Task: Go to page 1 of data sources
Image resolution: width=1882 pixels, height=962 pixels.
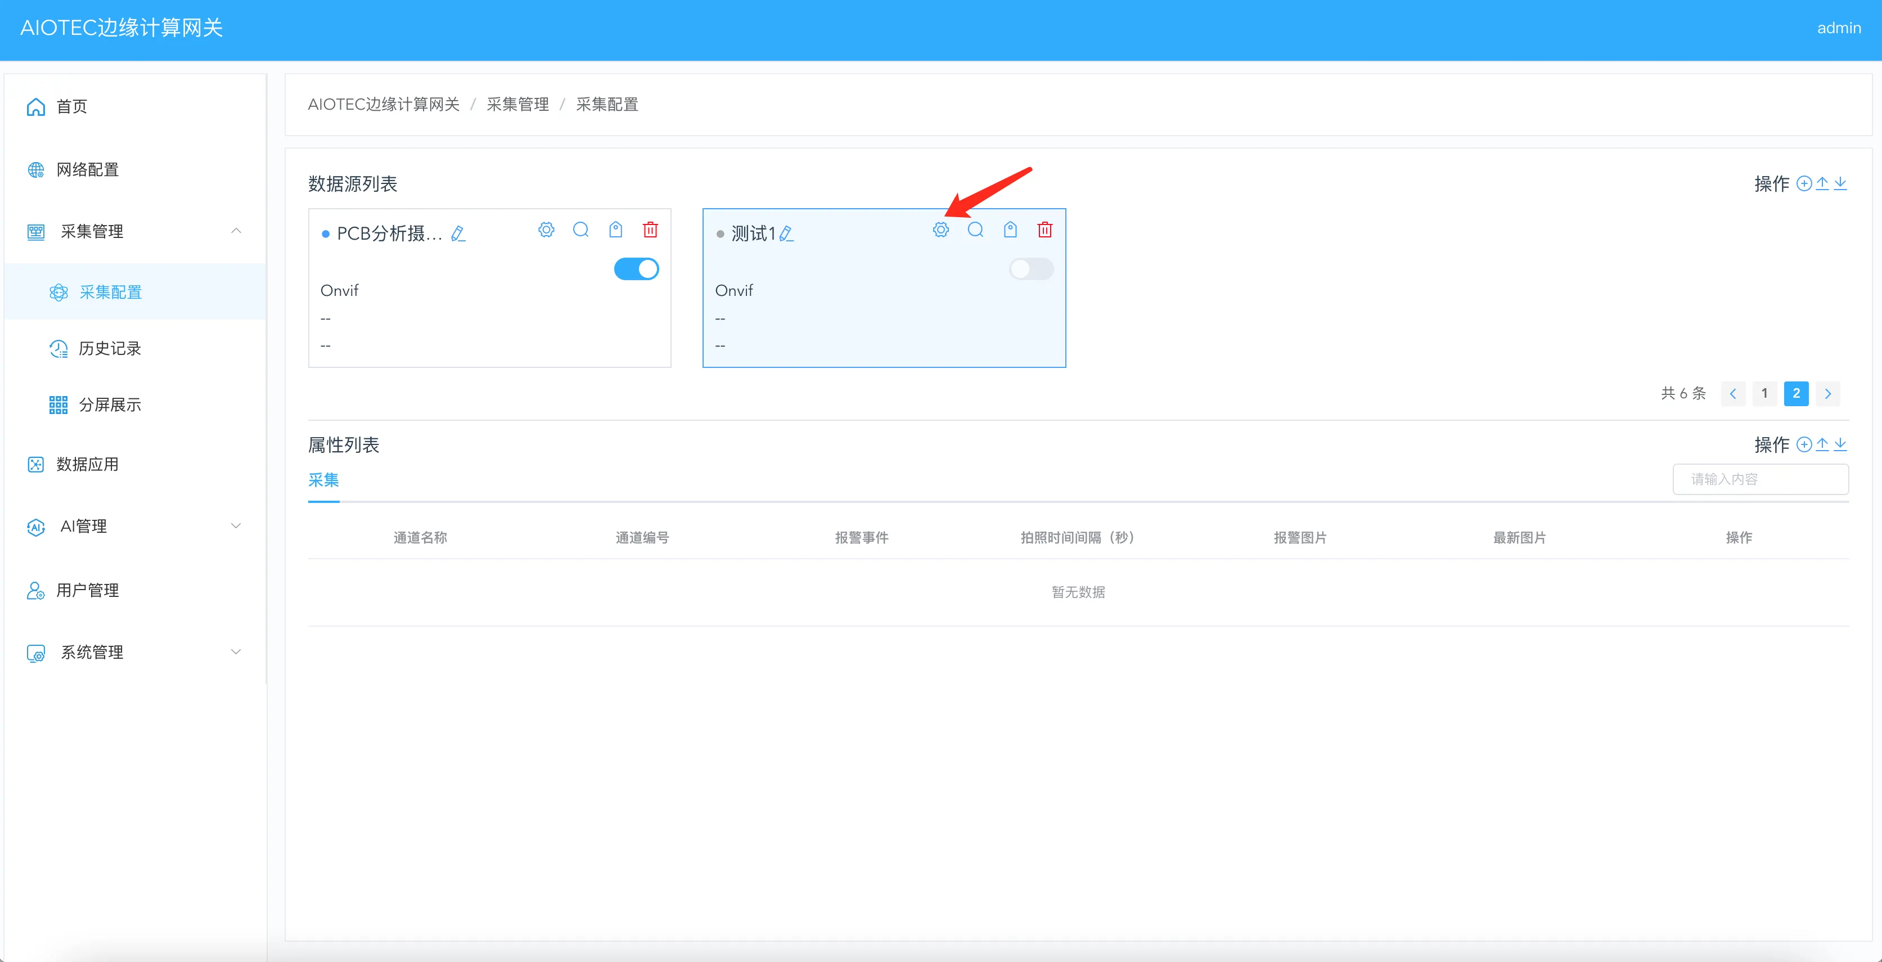Action: pos(1764,393)
